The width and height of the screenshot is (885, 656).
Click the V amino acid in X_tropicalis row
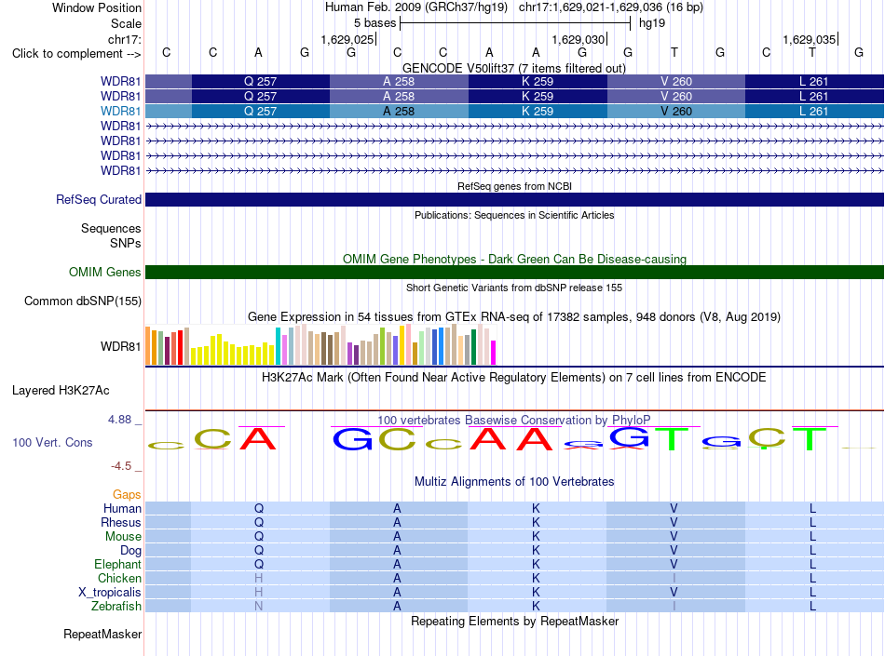(674, 593)
